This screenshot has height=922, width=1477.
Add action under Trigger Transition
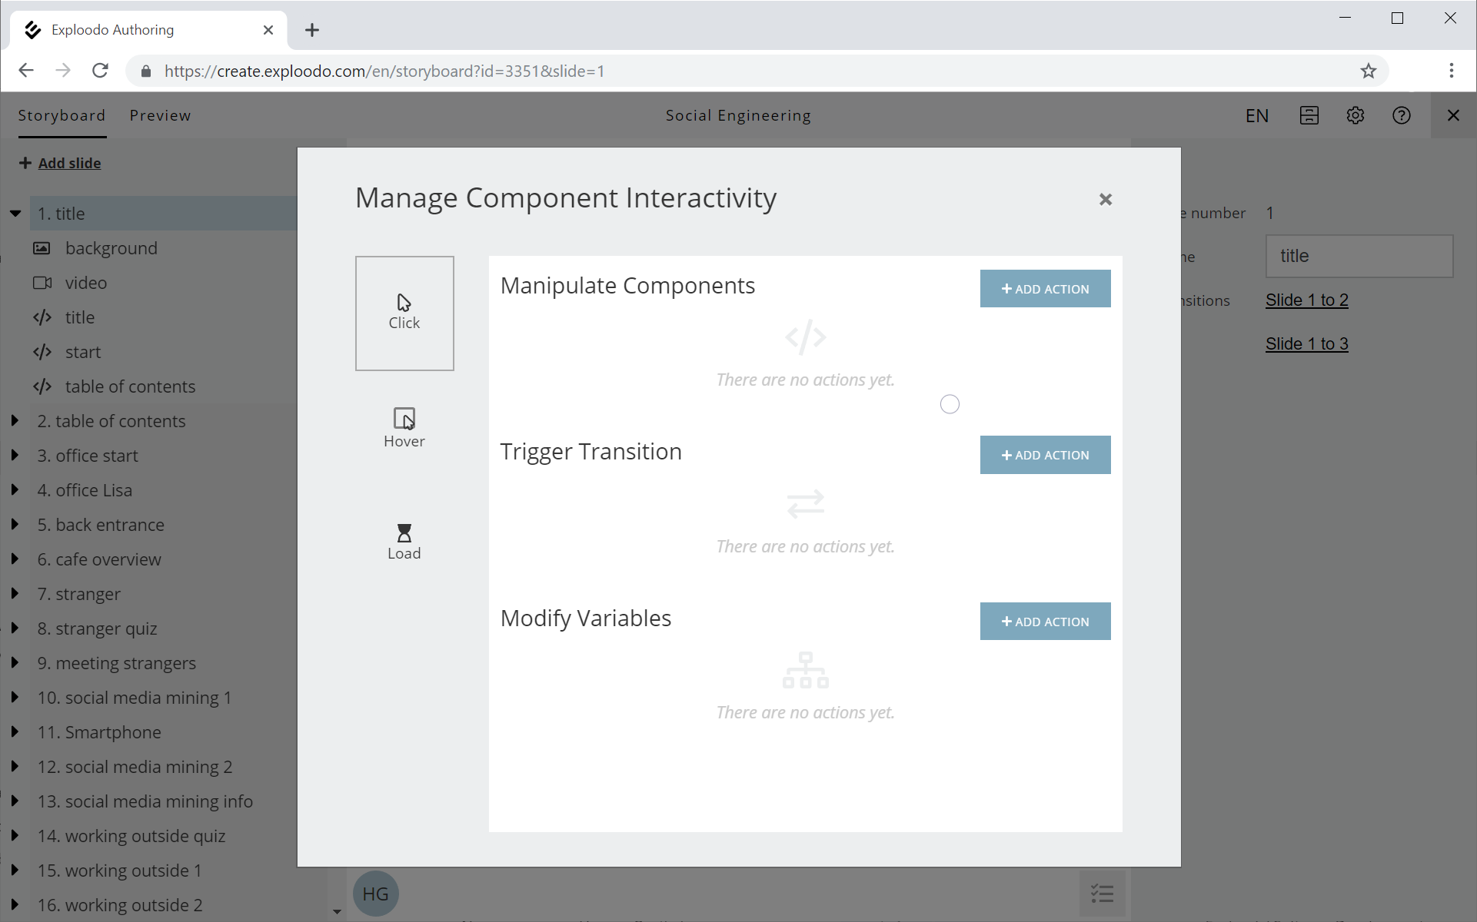1044,455
